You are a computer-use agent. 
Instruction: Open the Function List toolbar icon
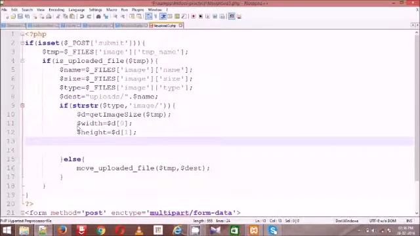[184, 16]
